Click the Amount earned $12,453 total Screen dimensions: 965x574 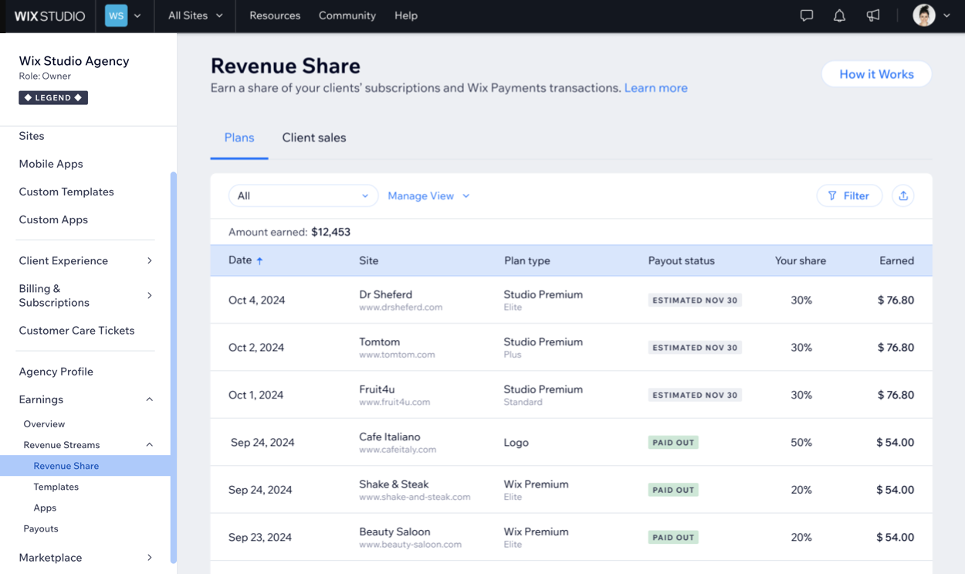(289, 232)
